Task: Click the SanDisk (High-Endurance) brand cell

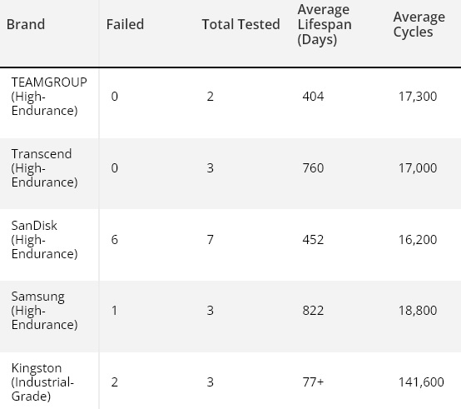Action: pyautogui.click(x=44, y=240)
